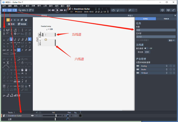The width and height of the screenshot is (178, 122).
Task: Click the lock icon in palette
Action: point(26,86)
